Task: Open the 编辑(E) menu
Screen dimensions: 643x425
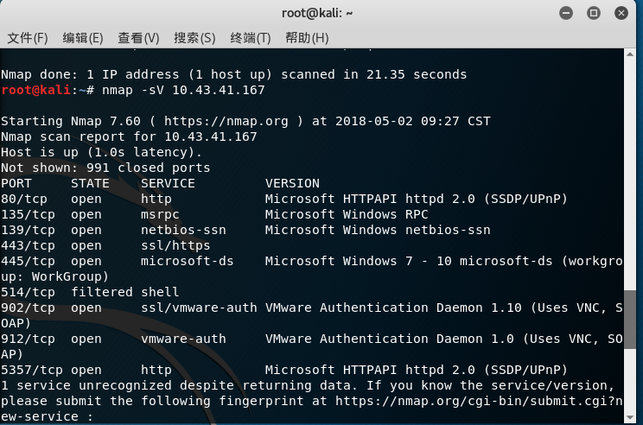Action: pyautogui.click(x=83, y=38)
